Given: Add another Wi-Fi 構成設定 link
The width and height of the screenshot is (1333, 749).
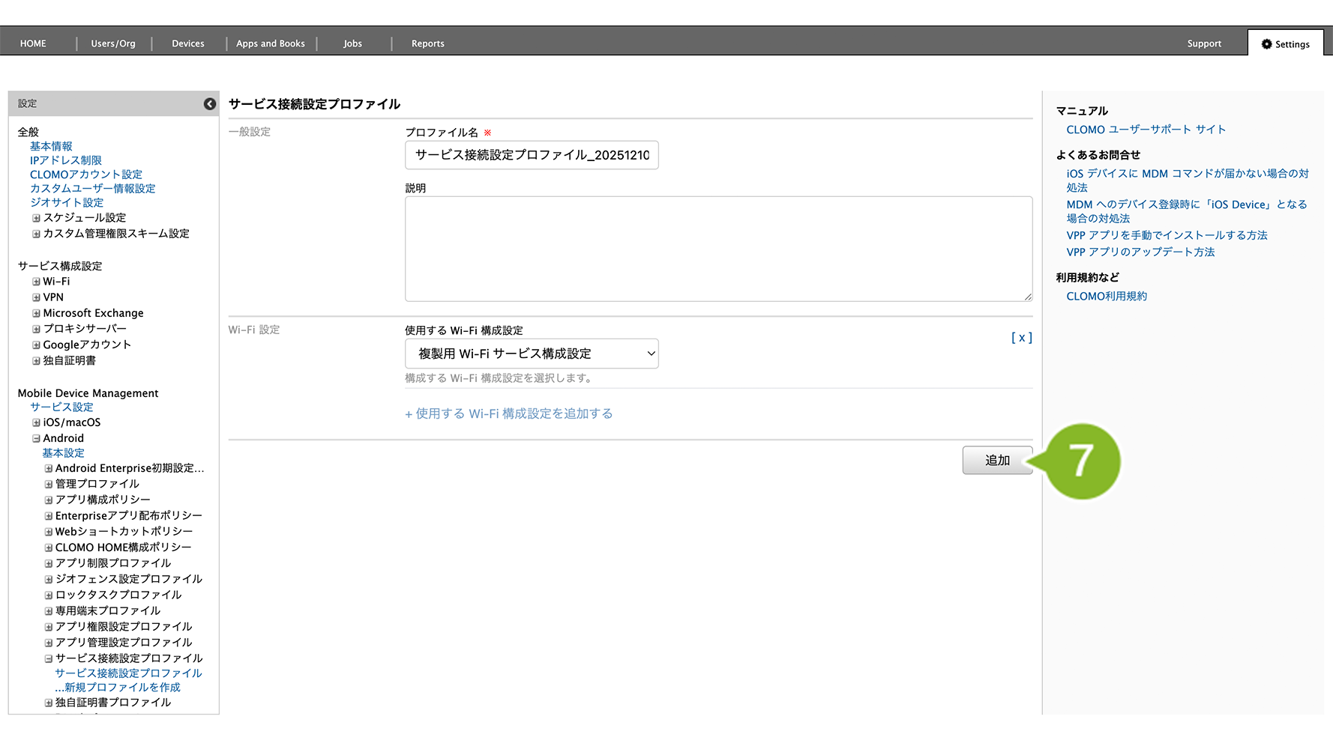Looking at the screenshot, I should click(x=509, y=414).
